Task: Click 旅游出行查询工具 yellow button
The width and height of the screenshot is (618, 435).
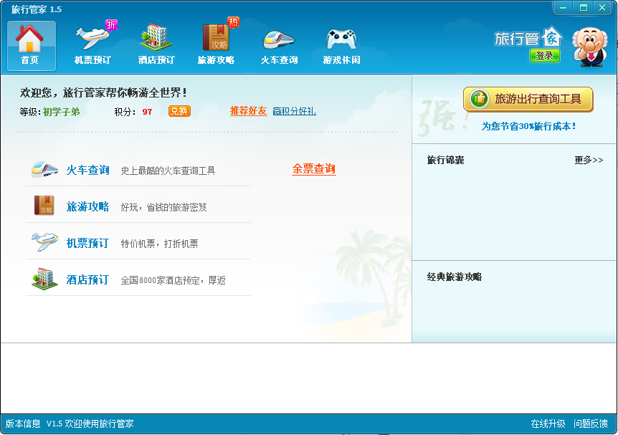Action: point(528,100)
